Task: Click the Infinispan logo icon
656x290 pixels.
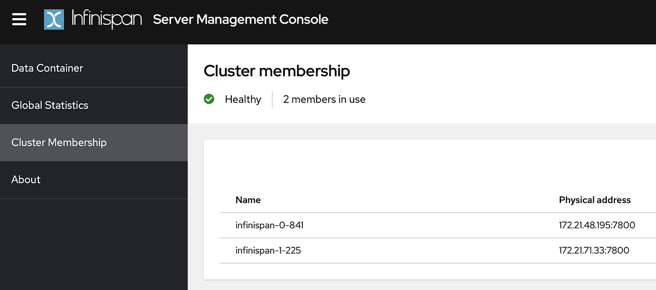Action: pos(55,20)
